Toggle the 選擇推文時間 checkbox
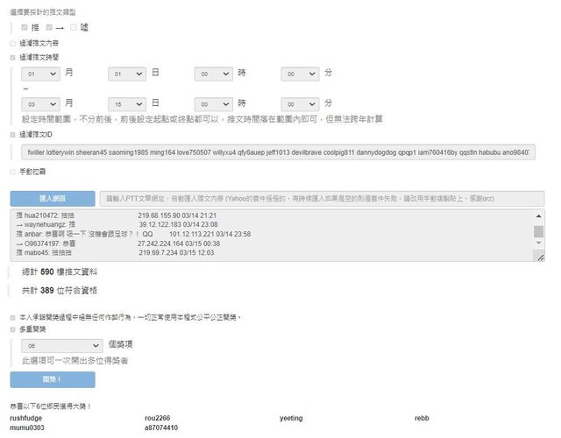 pos(12,56)
